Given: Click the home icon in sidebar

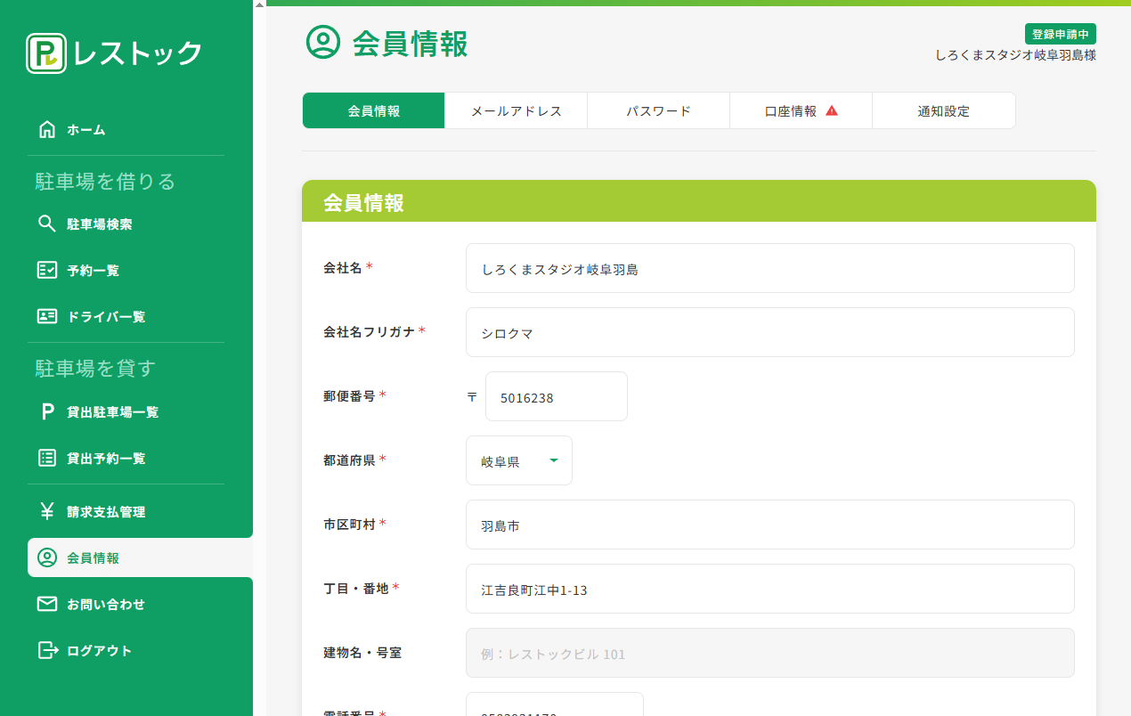Looking at the screenshot, I should 47,130.
